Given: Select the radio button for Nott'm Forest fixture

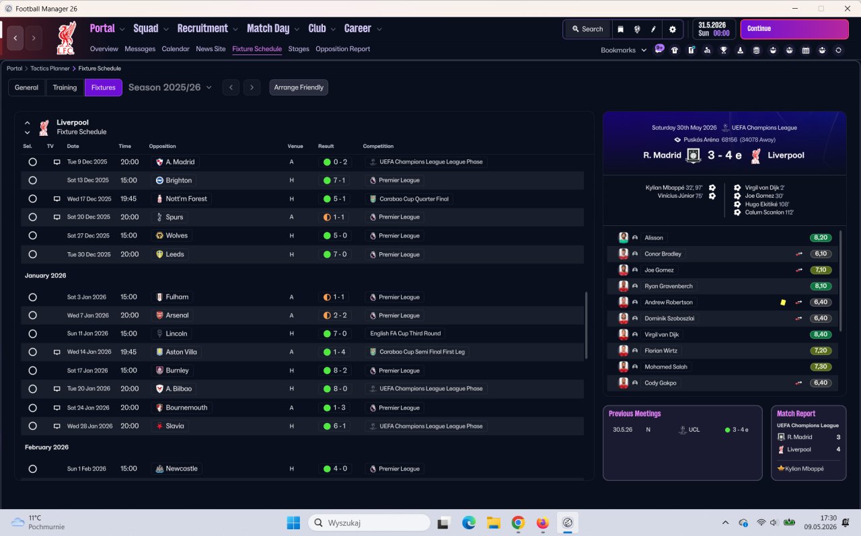Looking at the screenshot, I should (32, 199).
